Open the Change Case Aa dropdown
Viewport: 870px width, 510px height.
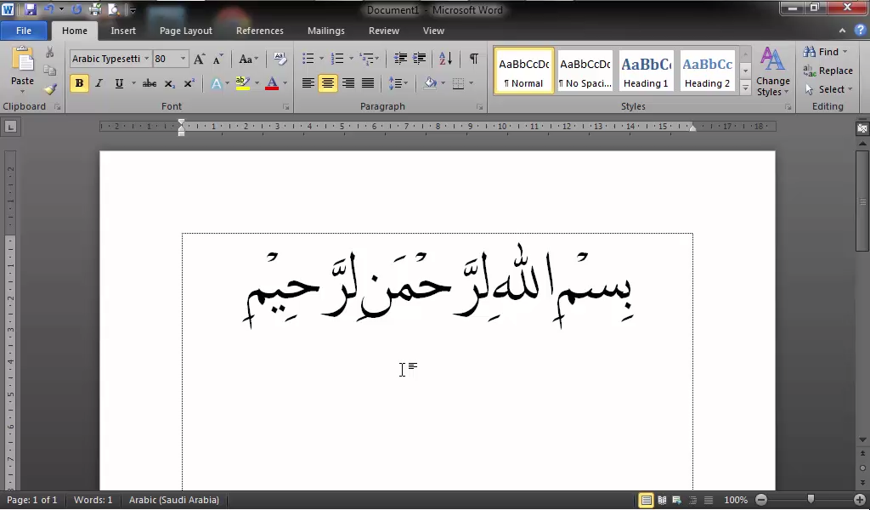click(x=248, y=59)
